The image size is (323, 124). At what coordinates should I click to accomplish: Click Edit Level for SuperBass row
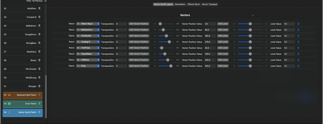click(223, 54)
